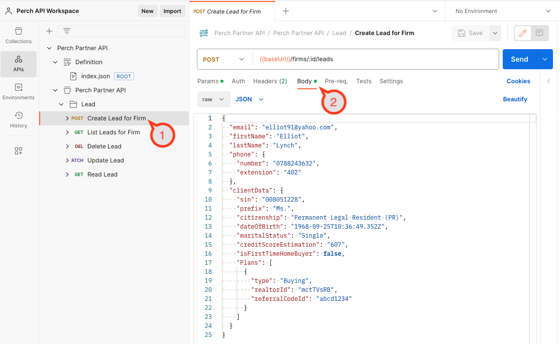Click the New button
This screenshot has height=344, width=560.
pyautogui.click(x=148, y=11)
